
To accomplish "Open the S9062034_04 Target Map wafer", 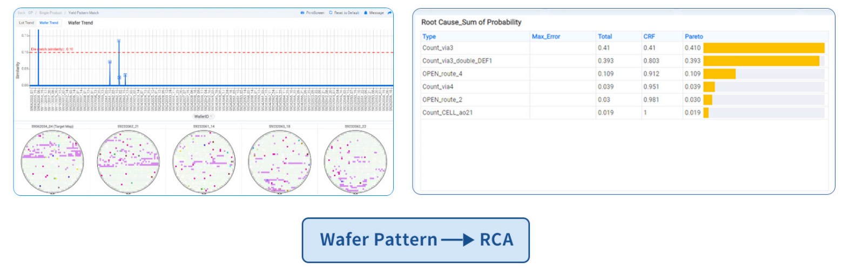I will click(52, 161).
